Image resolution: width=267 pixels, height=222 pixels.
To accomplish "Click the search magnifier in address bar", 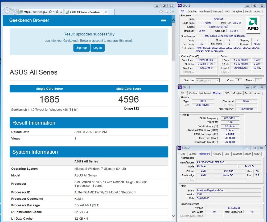I will click(x=50, y=12).
